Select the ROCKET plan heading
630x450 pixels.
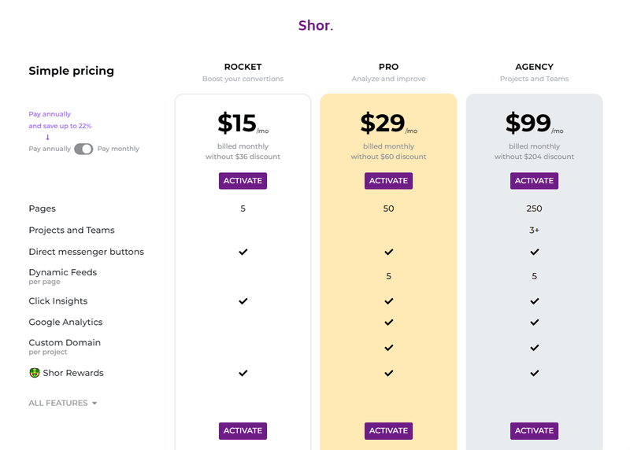pyautogui.click(x=243, y=67)
